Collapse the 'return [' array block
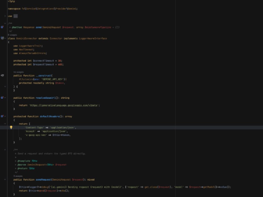The image size is (263, 197). pos(5,124)
